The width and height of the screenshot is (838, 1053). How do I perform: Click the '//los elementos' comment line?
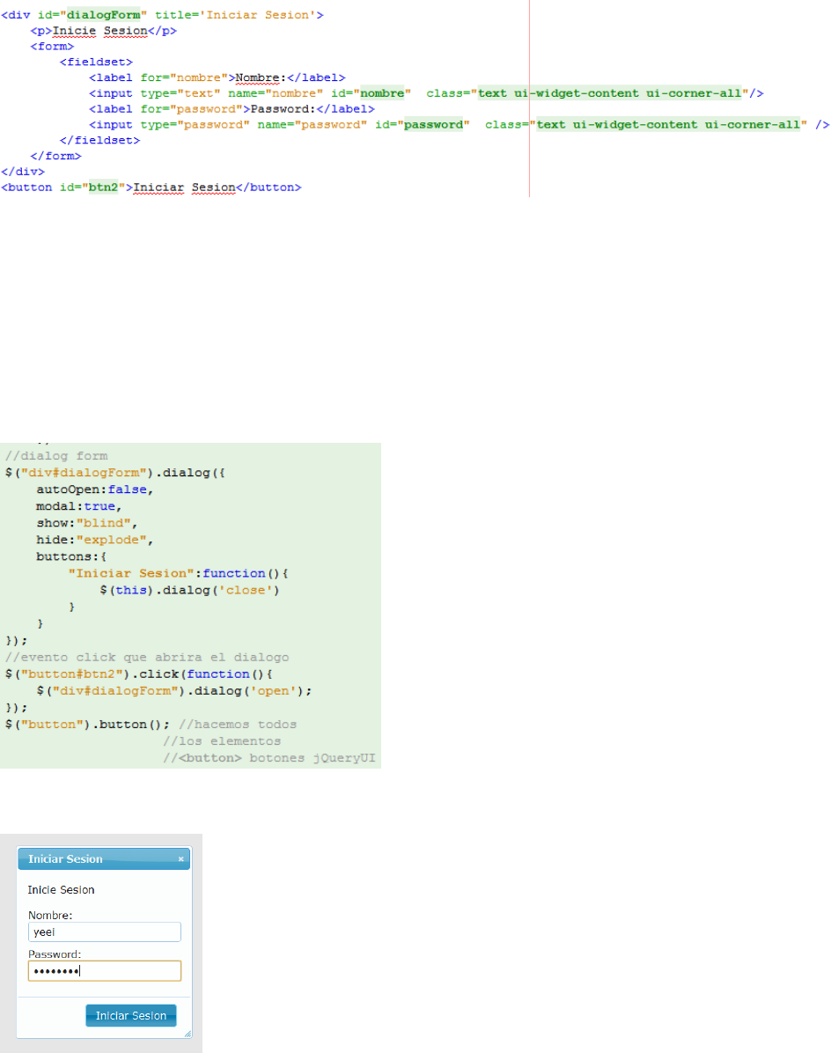point(222,741)
